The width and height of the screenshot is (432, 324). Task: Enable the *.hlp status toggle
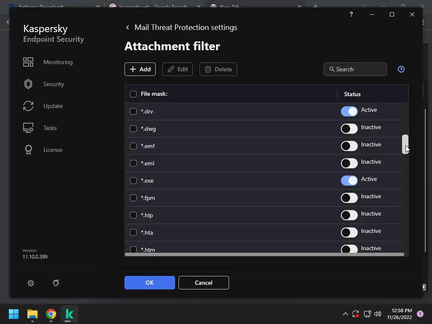click(x=349, y=215)
